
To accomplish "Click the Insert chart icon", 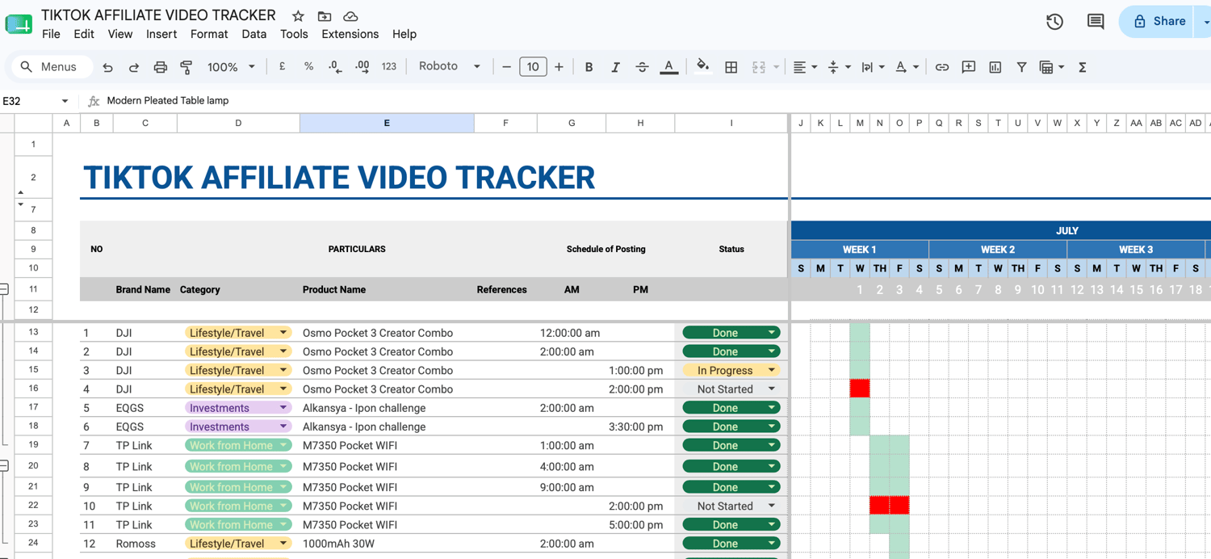I will pyautogui.click(x=995, y=67).
